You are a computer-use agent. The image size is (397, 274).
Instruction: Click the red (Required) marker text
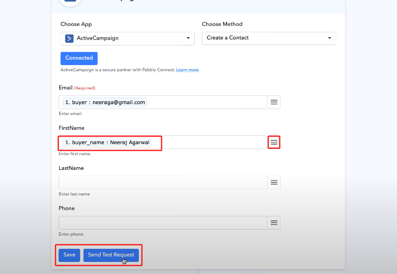[85, 88]
